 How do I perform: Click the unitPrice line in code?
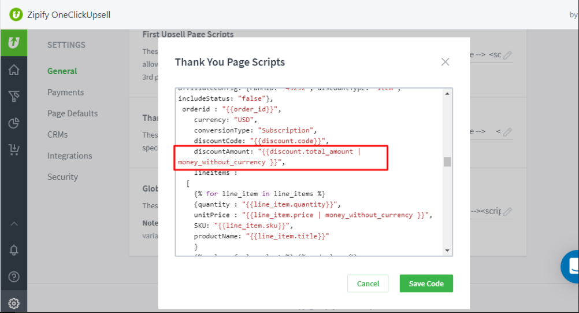313,215
